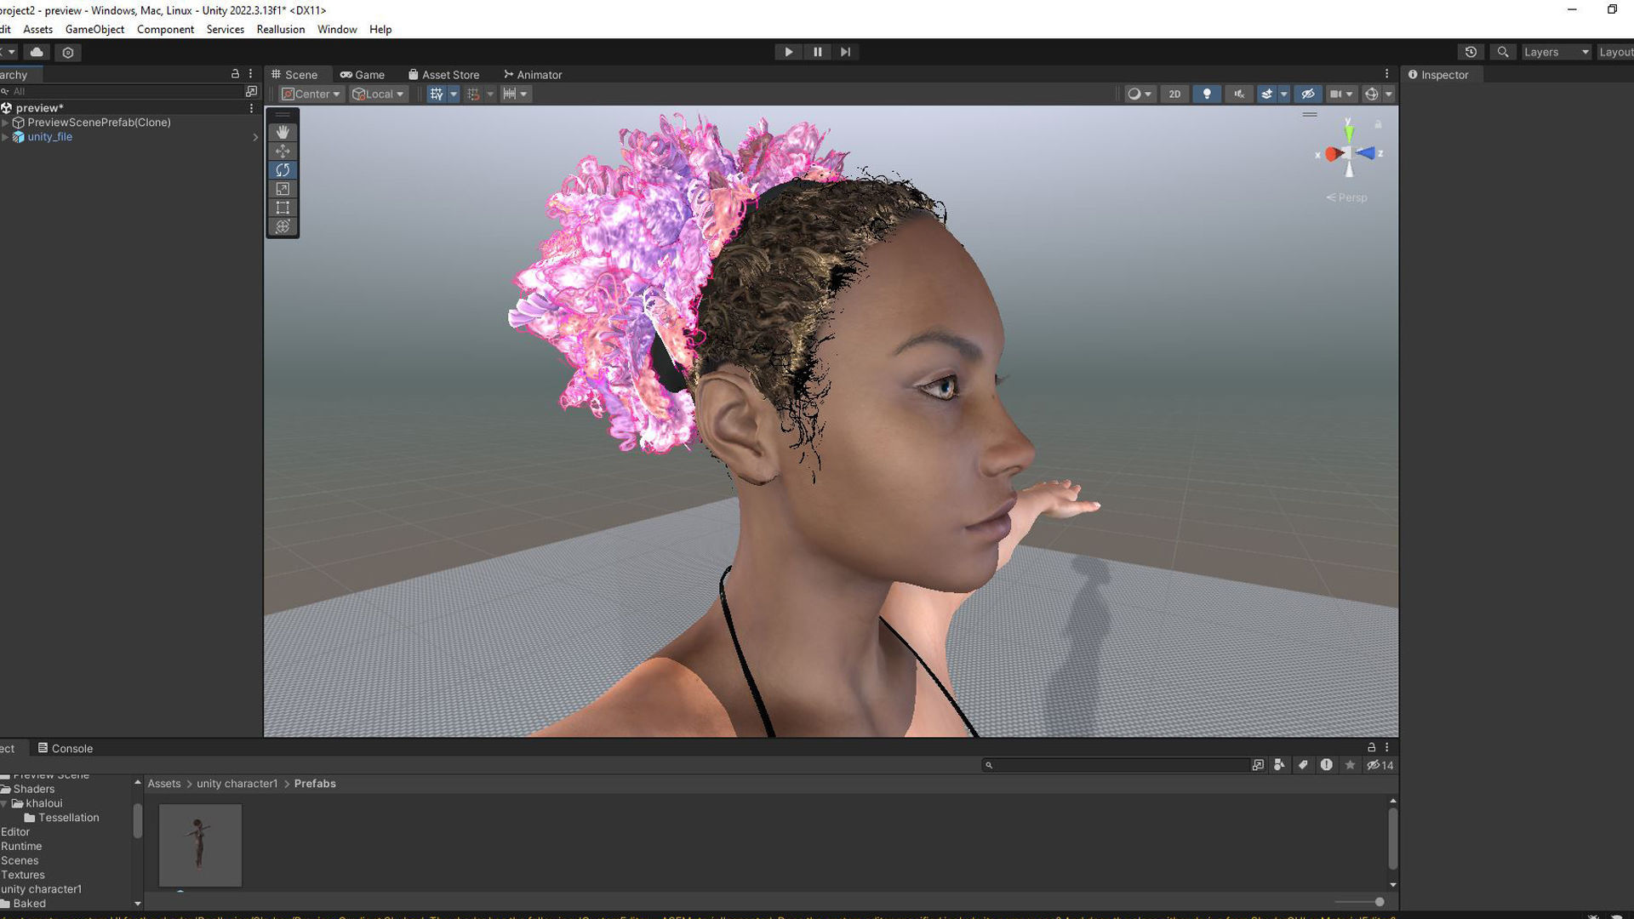Toggle scene audio mute
1634x919 pixels.
1239,94
